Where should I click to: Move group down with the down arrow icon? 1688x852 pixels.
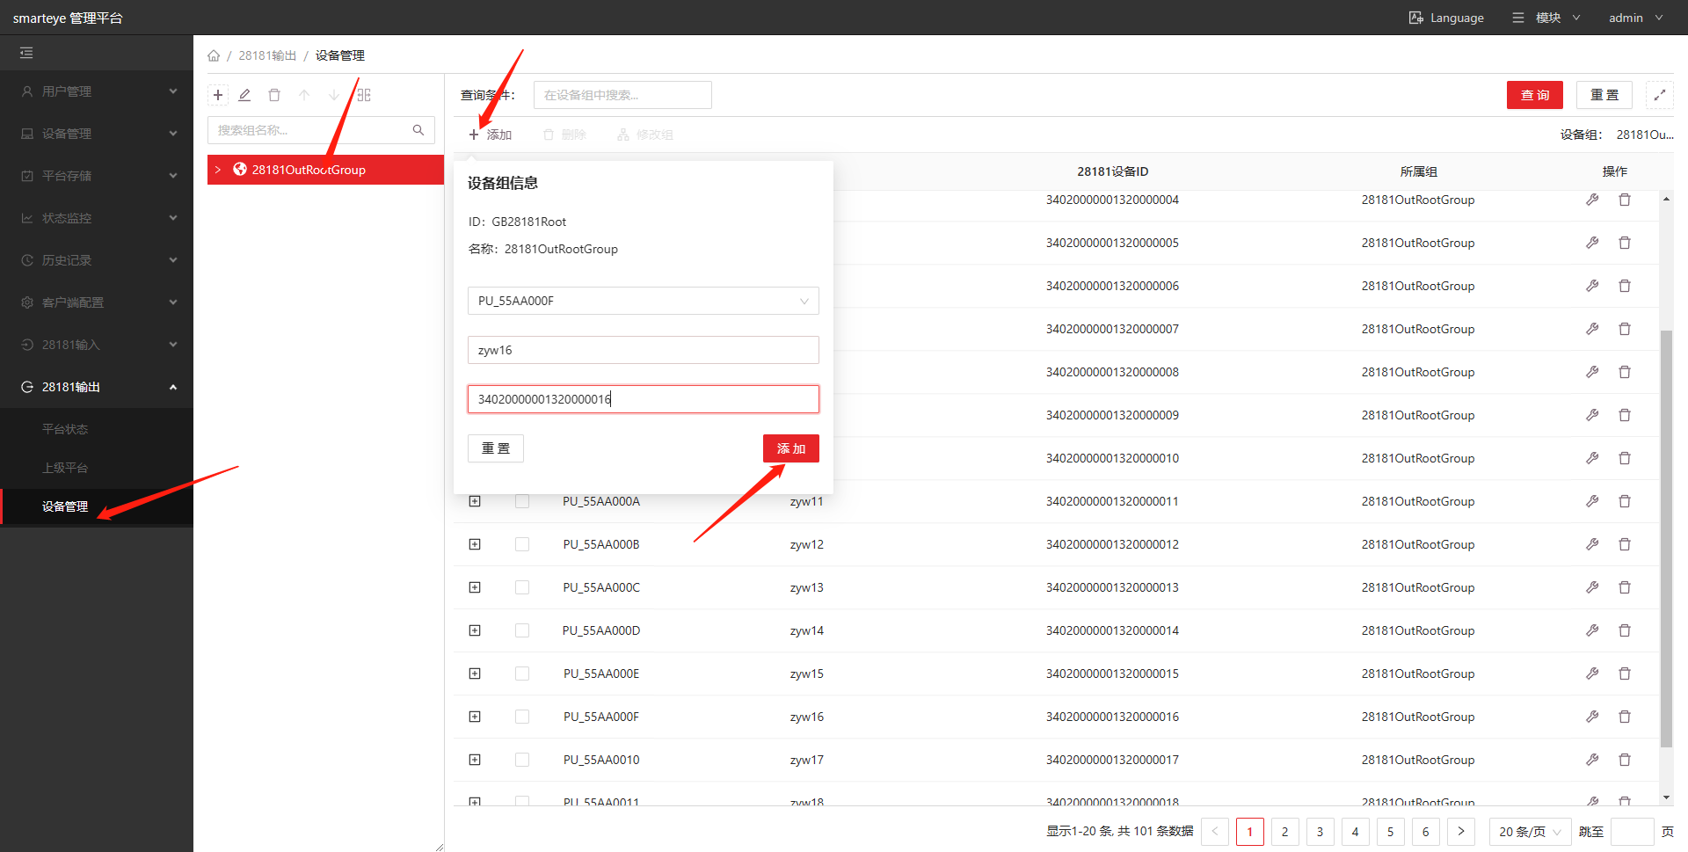(334, 95)
